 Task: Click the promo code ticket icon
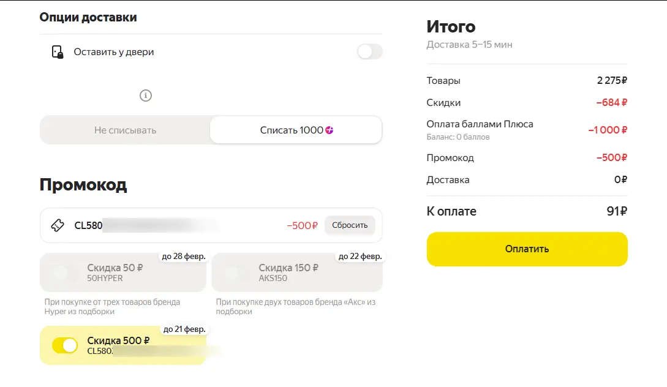(x=58, y=225)
